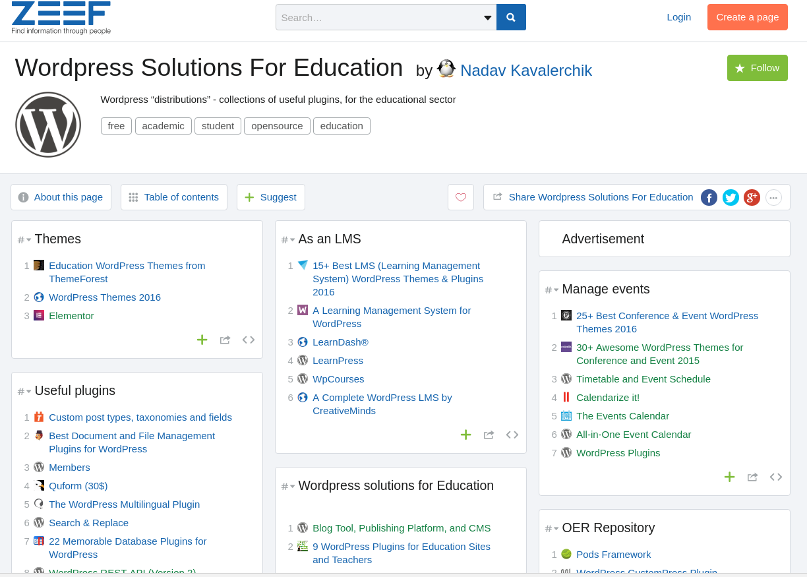
Task: Expand the Useful plugins block hash dropdown
Action: click(x=24, y=392)
